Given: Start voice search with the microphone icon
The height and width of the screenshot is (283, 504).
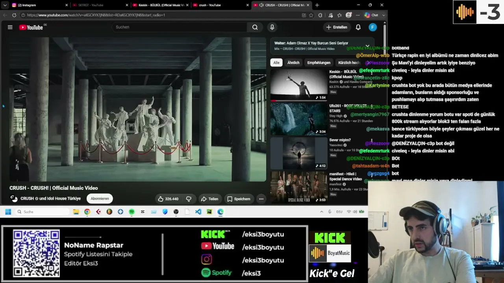Looking at the screenshot, I should 272,27.
